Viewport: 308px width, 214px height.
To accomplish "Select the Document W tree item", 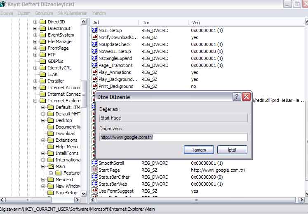I will (x=68, y=127).
